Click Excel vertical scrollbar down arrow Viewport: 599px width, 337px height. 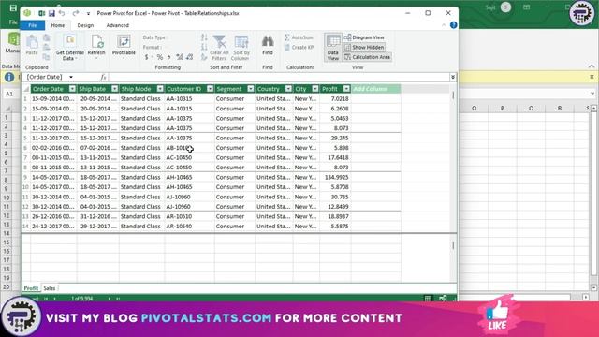click(x=593, y=287)
